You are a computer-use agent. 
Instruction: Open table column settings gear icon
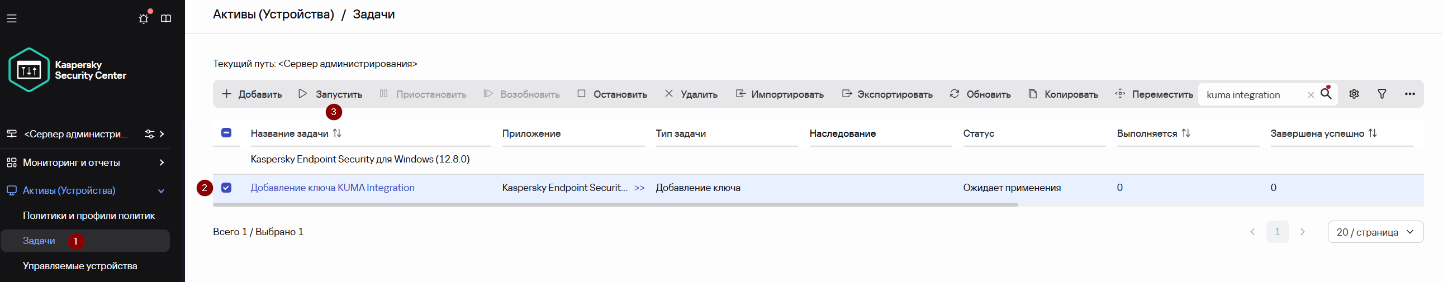tap(1354, 94)
